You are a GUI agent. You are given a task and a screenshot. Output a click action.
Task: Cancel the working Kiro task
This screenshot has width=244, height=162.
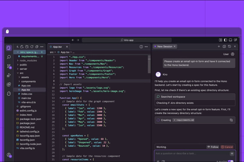[227, 147]
